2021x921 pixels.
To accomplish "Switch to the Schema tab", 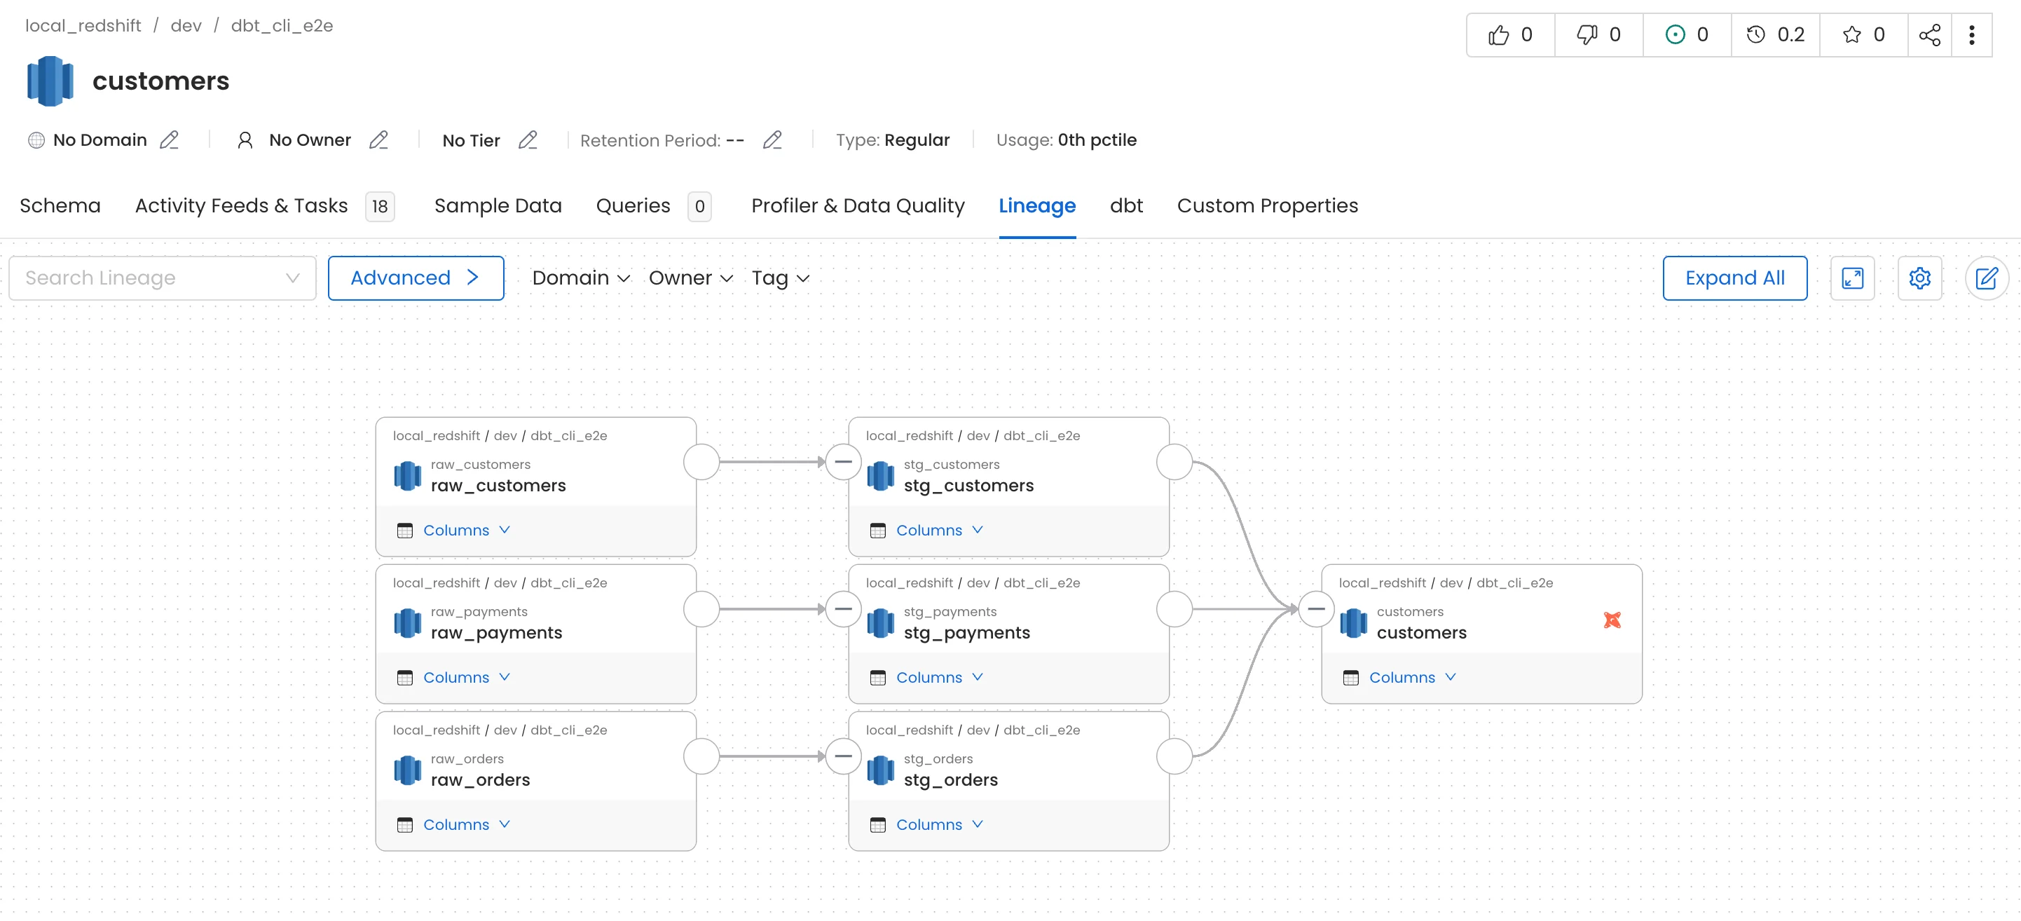I will click(60, 205).
